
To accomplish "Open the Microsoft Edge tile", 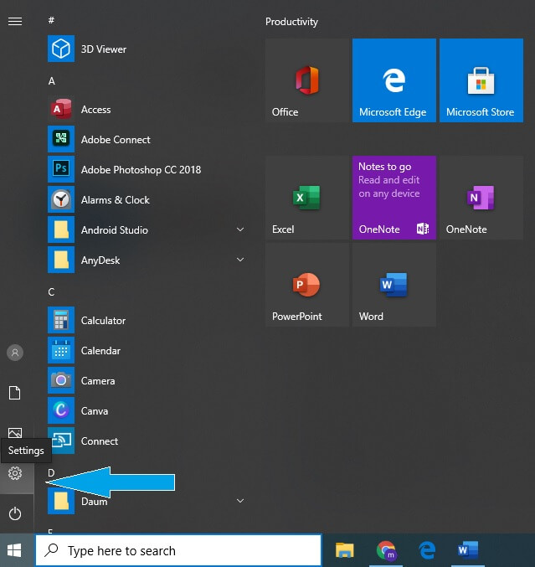I will pos(394,80).
